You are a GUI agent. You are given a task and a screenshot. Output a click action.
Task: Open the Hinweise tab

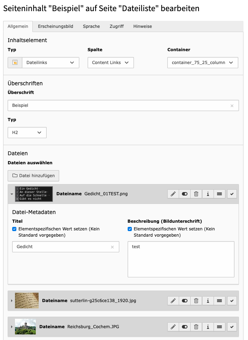[x=143, y=26]
